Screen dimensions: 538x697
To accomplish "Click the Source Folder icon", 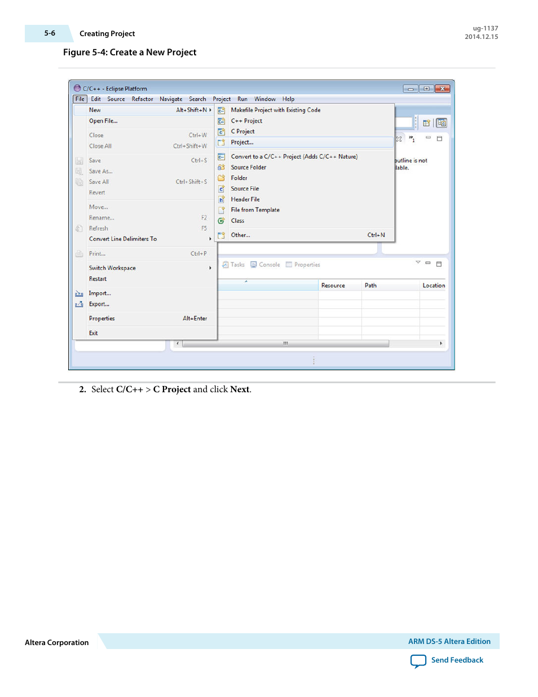I will tap(222, 168).
